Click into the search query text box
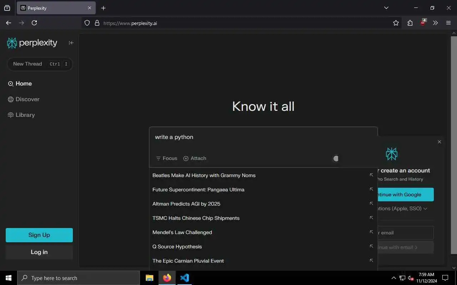 (263, 137)
